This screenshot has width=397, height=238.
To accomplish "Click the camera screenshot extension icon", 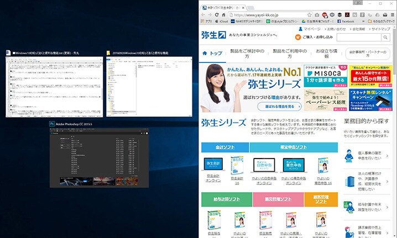I will point(317,15).
